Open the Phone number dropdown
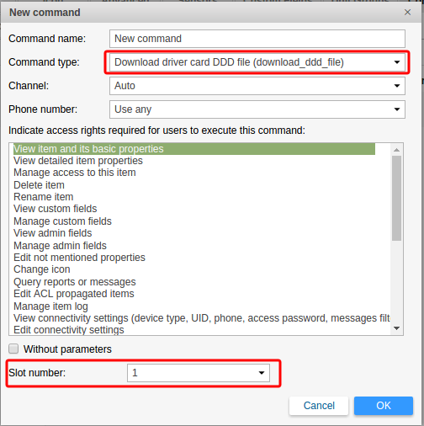 pyautogui.click(x=257, y=109)
